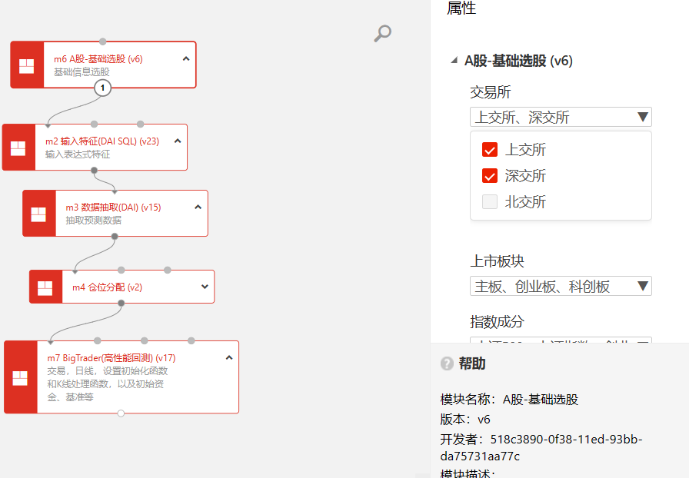This screenshot has width=689, height=478.
Task: Open the 交易所 dropdown
Action: [x=561, y=117]
